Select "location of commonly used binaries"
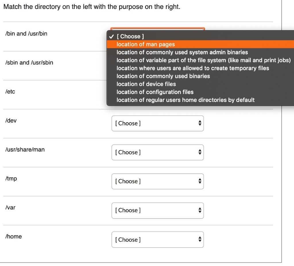This screenshot has height=266, width=294. pos(163,76)
